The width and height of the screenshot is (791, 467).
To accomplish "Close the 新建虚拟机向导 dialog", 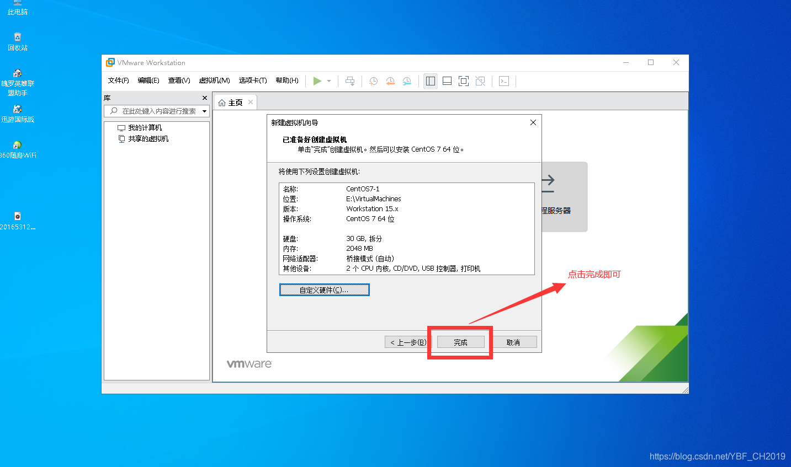I will (x=533, y=122).
